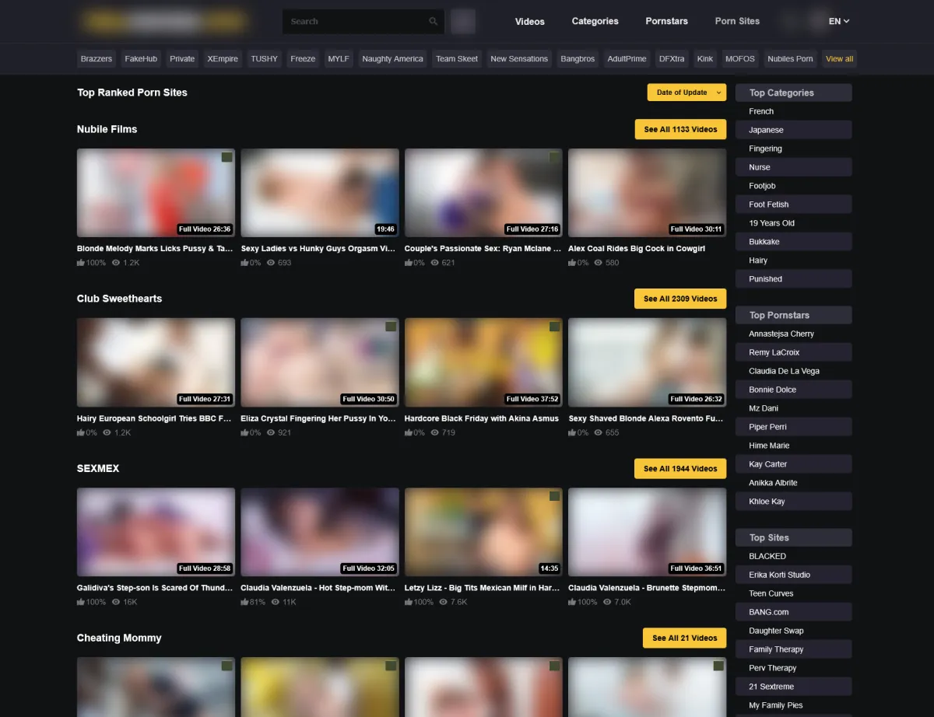
Task: Open the Categories menu item
Action: (595, 22)
